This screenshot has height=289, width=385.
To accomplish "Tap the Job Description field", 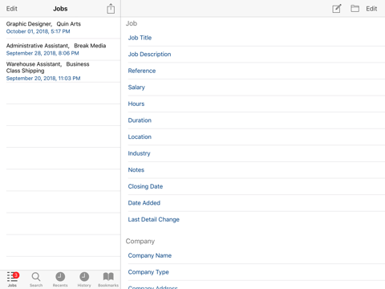I will click(257, 55).
